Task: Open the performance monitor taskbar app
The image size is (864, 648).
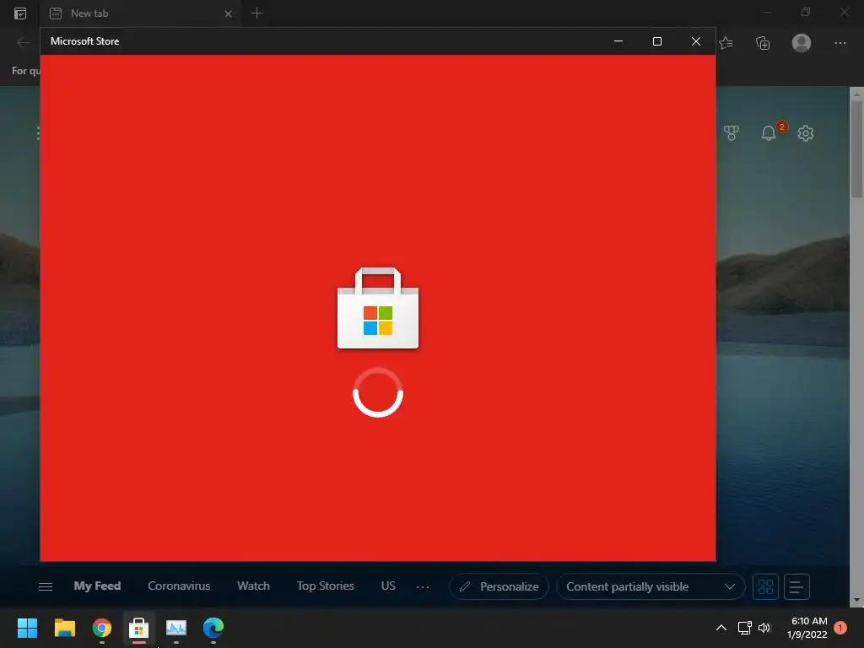Action: coord(176,628)
